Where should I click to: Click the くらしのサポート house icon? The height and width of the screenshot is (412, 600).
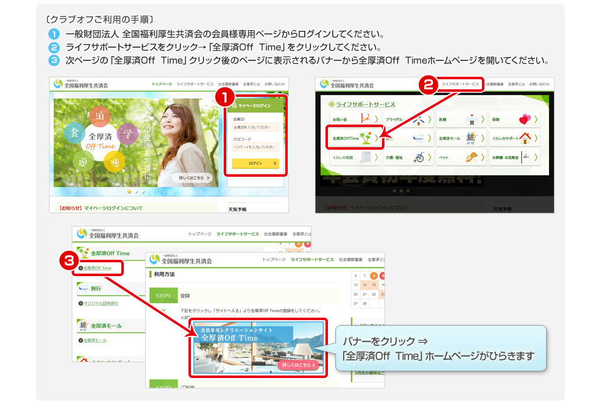tap(525, 138)
